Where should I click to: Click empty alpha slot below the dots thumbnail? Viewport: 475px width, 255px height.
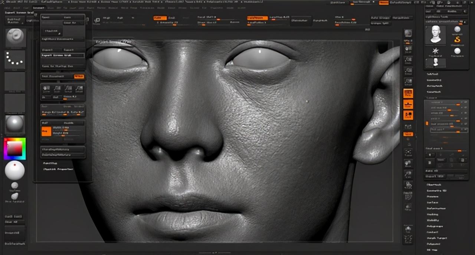click(x=15, y=81)
